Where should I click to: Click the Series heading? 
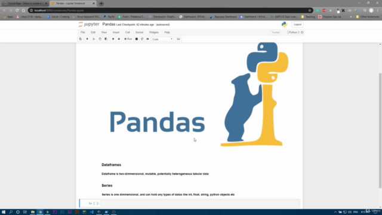107,186
